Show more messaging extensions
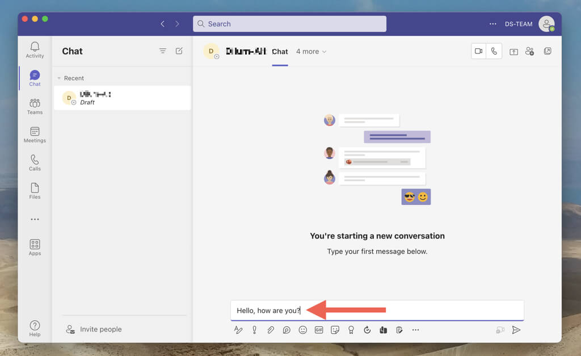 pyautogui.click(x=415, y=330)
